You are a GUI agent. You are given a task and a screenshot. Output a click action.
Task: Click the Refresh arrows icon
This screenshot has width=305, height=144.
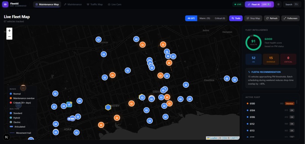pos(268,18)
